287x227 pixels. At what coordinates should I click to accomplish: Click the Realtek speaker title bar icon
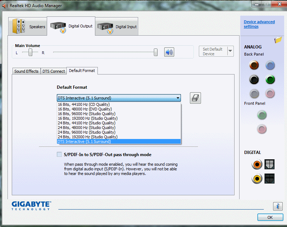[5, 6]
